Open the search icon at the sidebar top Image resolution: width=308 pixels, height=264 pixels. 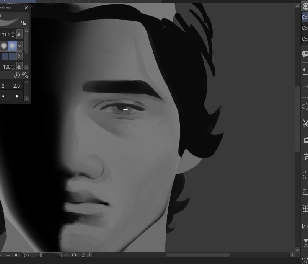[x=305, y=6]
